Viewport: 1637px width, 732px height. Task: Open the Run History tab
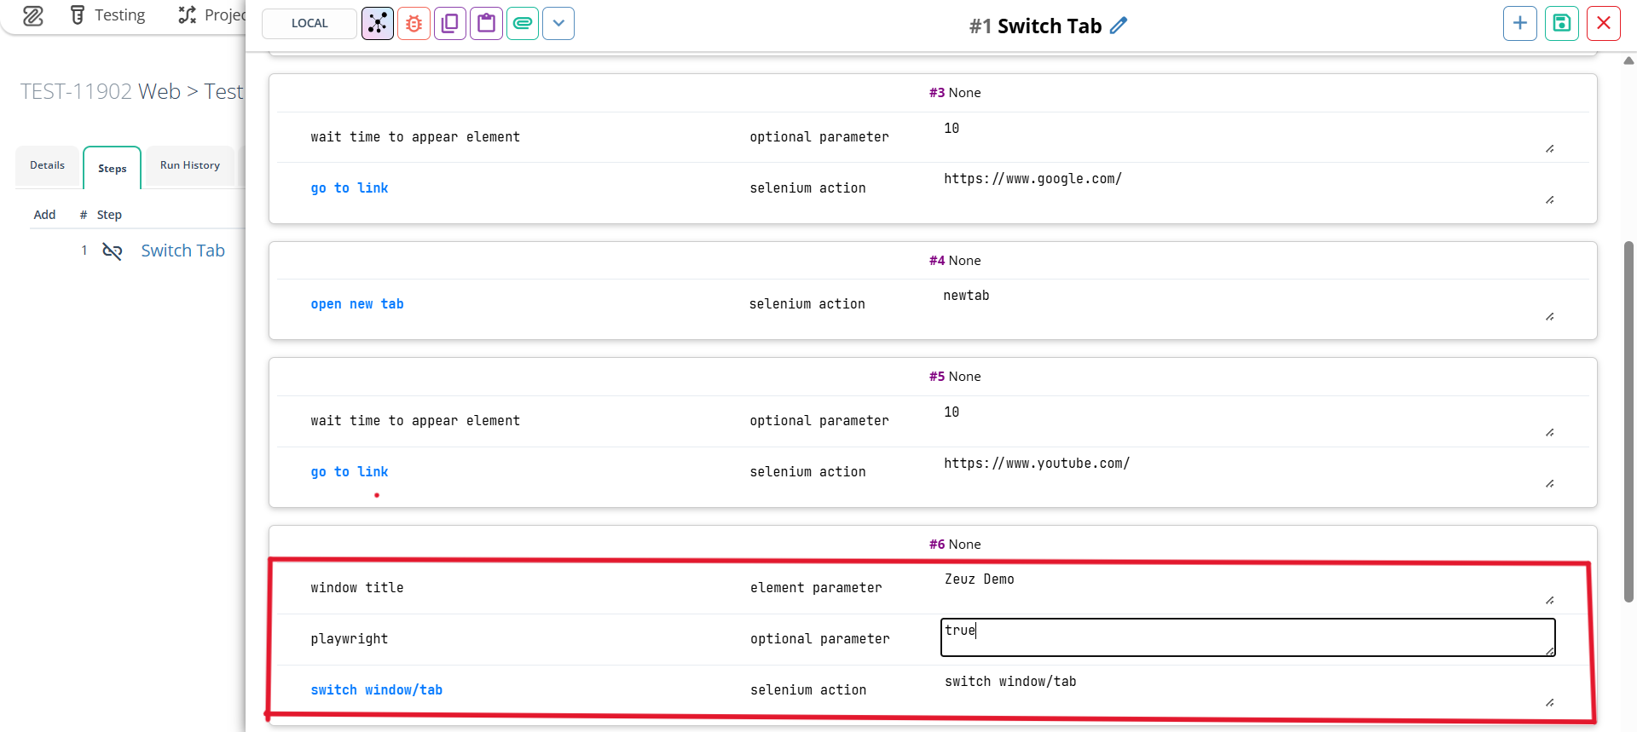(x=189, y=165)
